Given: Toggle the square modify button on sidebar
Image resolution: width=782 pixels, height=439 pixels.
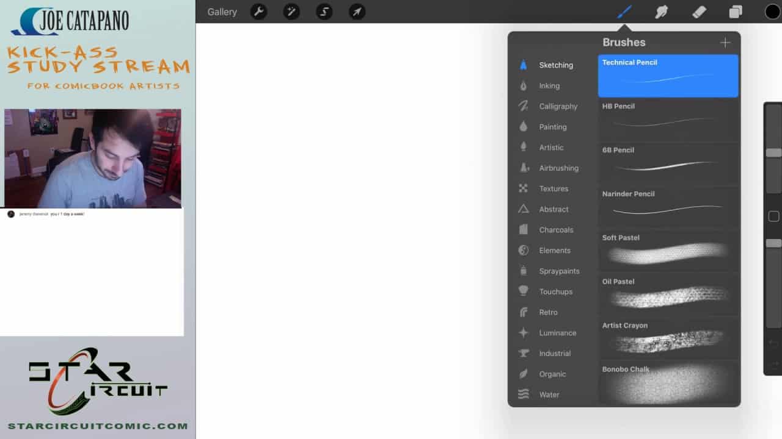Looking at the screenshot, I should coord(773,216).
